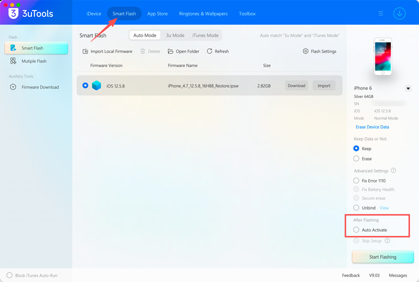
Task: Open the Toolbox tab
Action: point(247,14)
